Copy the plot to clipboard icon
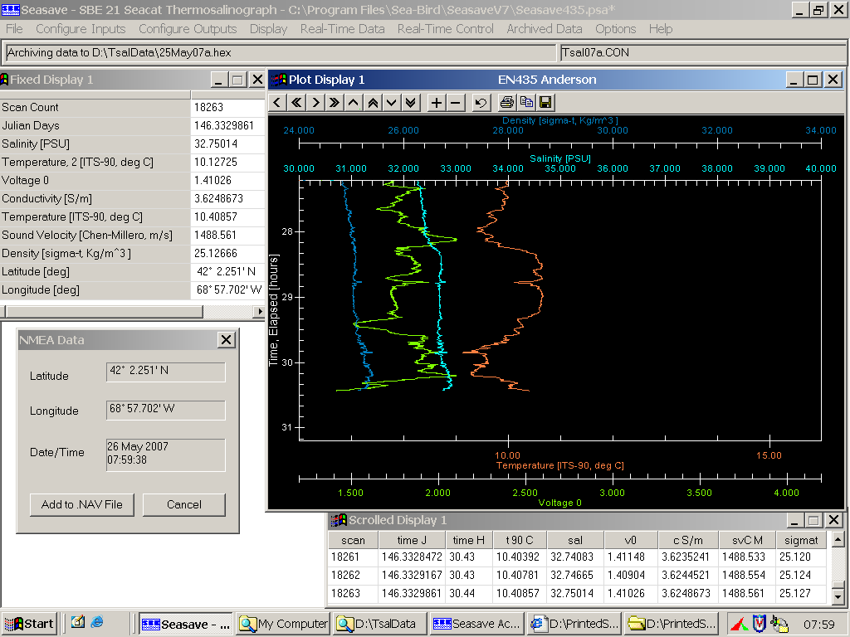Image resolution: width=850 pixels, height=637 pixels. coord(525,103)
